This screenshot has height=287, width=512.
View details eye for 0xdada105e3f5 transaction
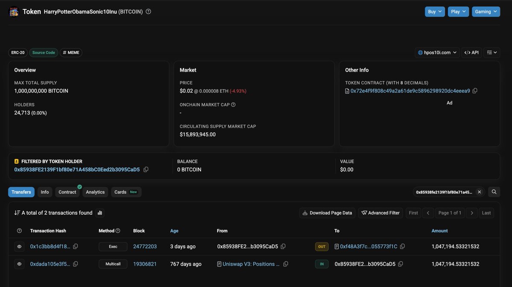pos(19,264)
